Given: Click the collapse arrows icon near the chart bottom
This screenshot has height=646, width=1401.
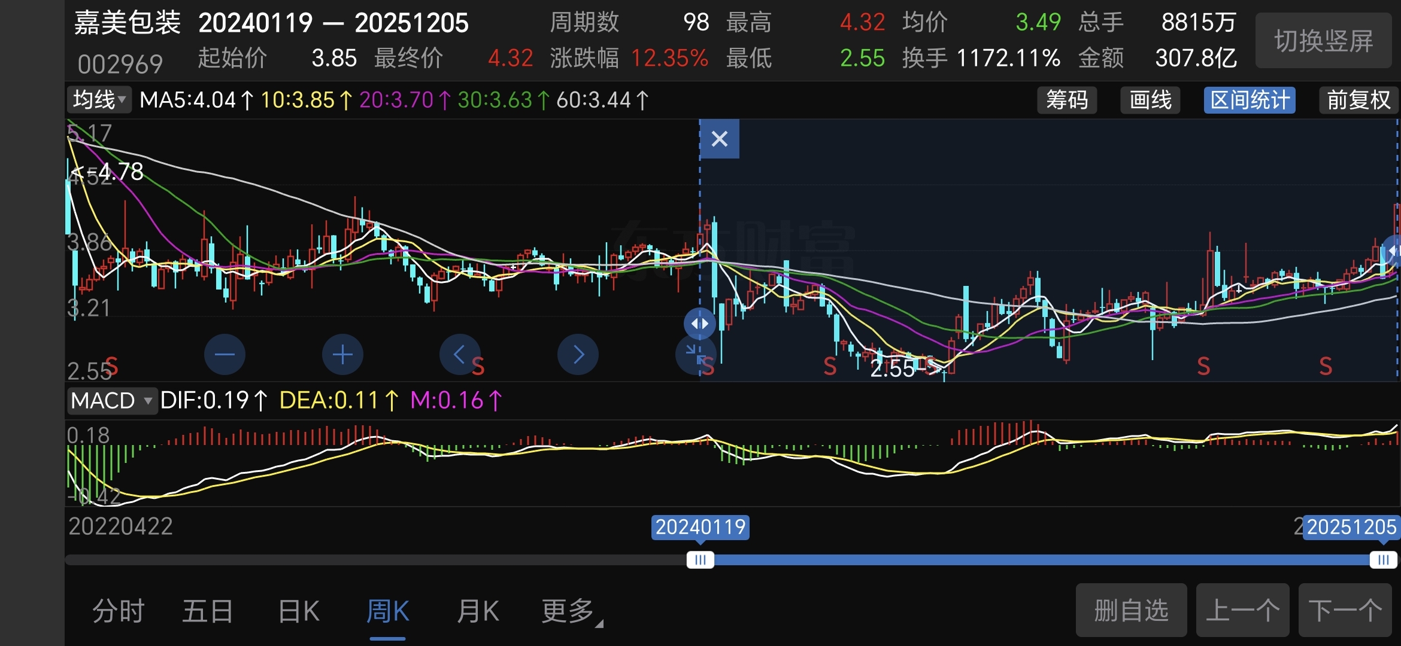Looking at the screenshot, I should pos(693,354).
